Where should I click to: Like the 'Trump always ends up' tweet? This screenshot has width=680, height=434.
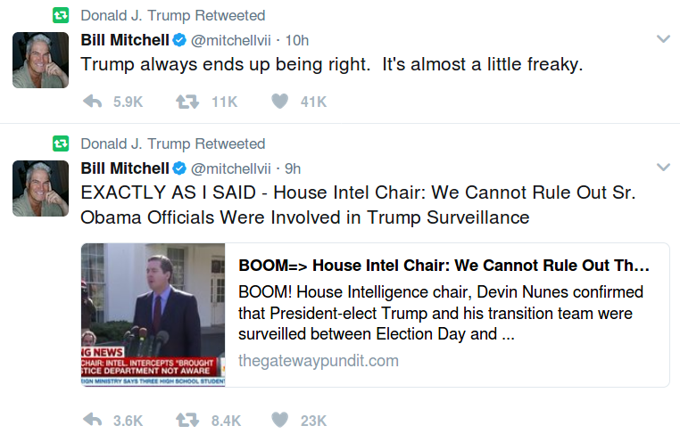279,102
